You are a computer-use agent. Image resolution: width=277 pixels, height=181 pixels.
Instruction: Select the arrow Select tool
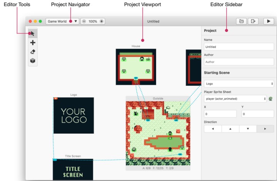coord(33,33)
